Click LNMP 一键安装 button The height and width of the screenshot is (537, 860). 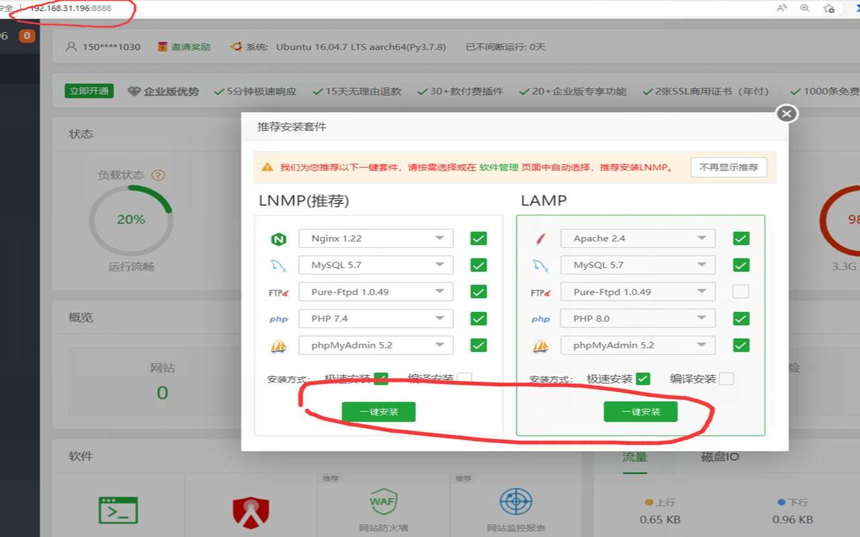tap(378, 412)
